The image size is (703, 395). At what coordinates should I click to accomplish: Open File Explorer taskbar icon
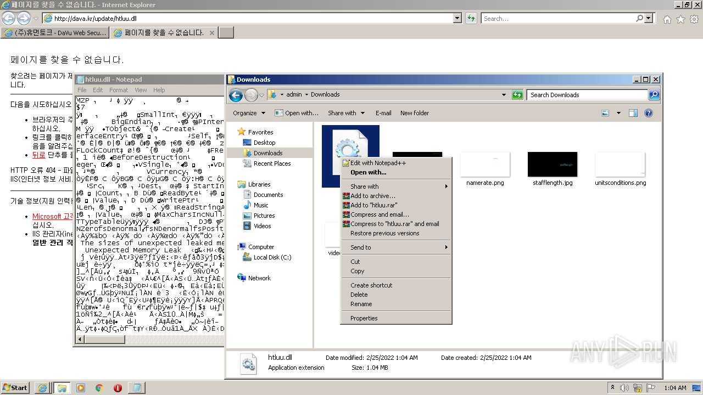pos(62,388)
